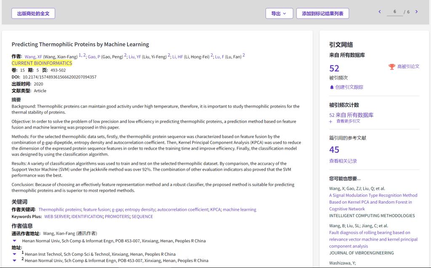Click the highly cited paper trophy icon

tap(392, 66)
